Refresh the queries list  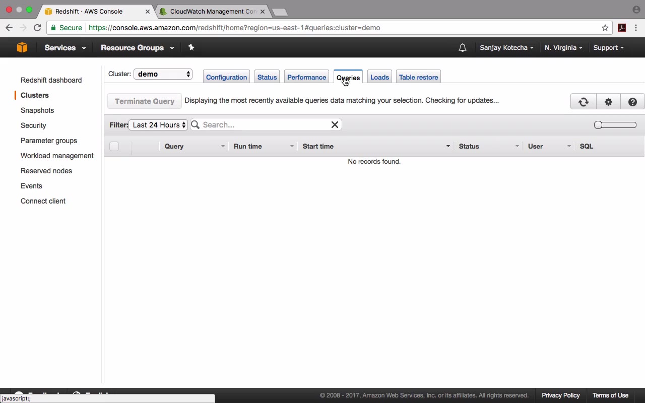pos(584,102)
